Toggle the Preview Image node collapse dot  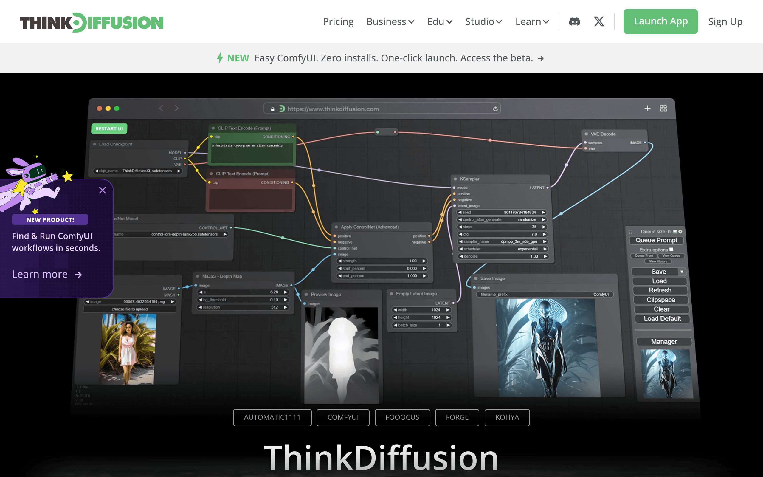tap(306, 294)
